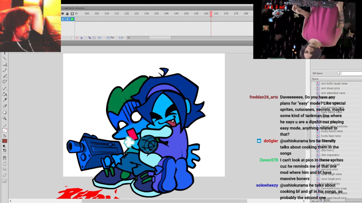Screen dimensions: 362x203
Task: Reset colors to black and white
Action: pyautogui.click(x=4, y=146)
